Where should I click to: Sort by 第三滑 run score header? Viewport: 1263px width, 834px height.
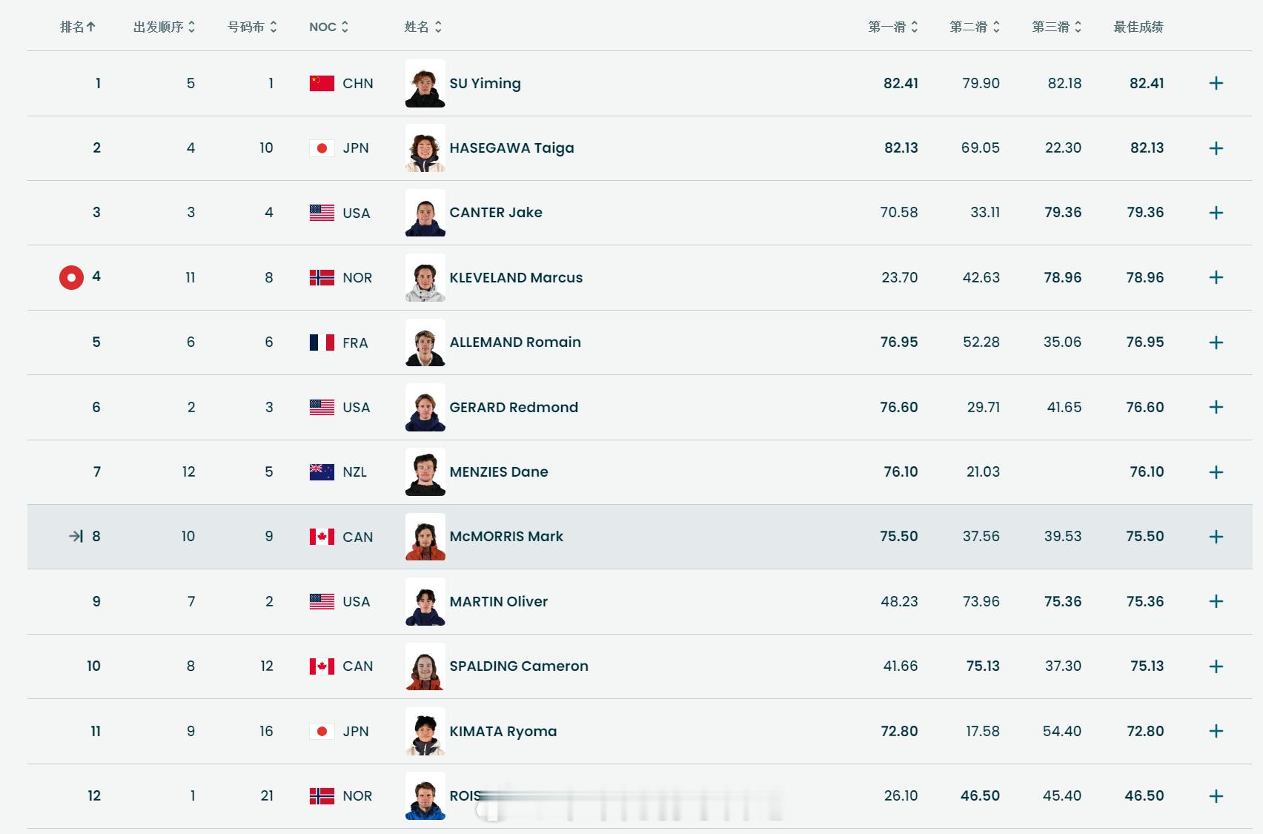click(1057, 27)
